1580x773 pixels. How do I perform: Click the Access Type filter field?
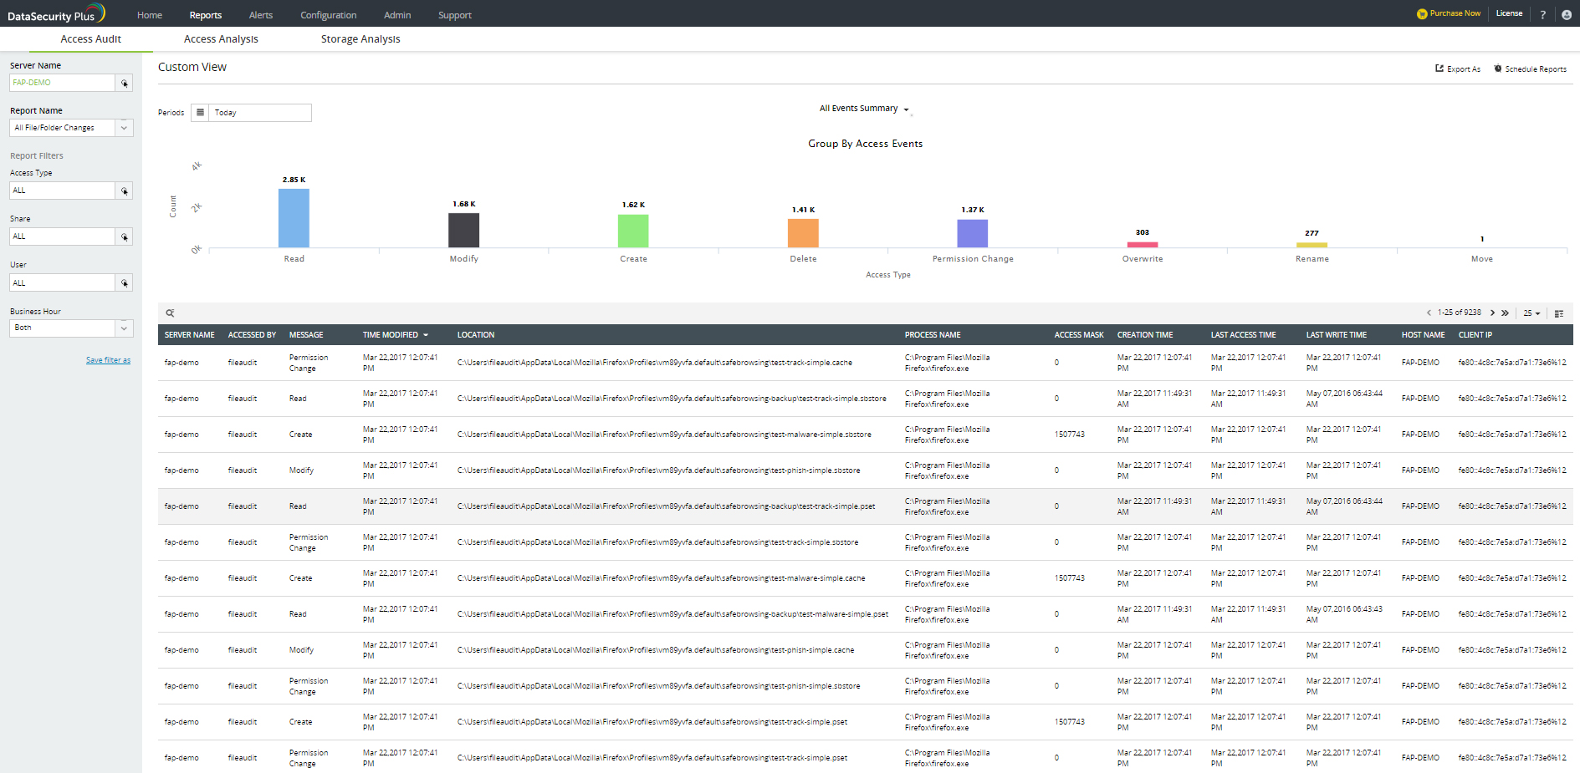(63, 191)
